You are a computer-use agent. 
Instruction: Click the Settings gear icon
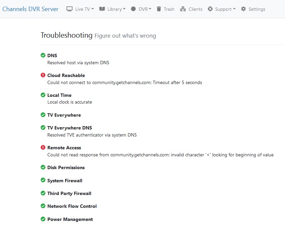(243, 9)
